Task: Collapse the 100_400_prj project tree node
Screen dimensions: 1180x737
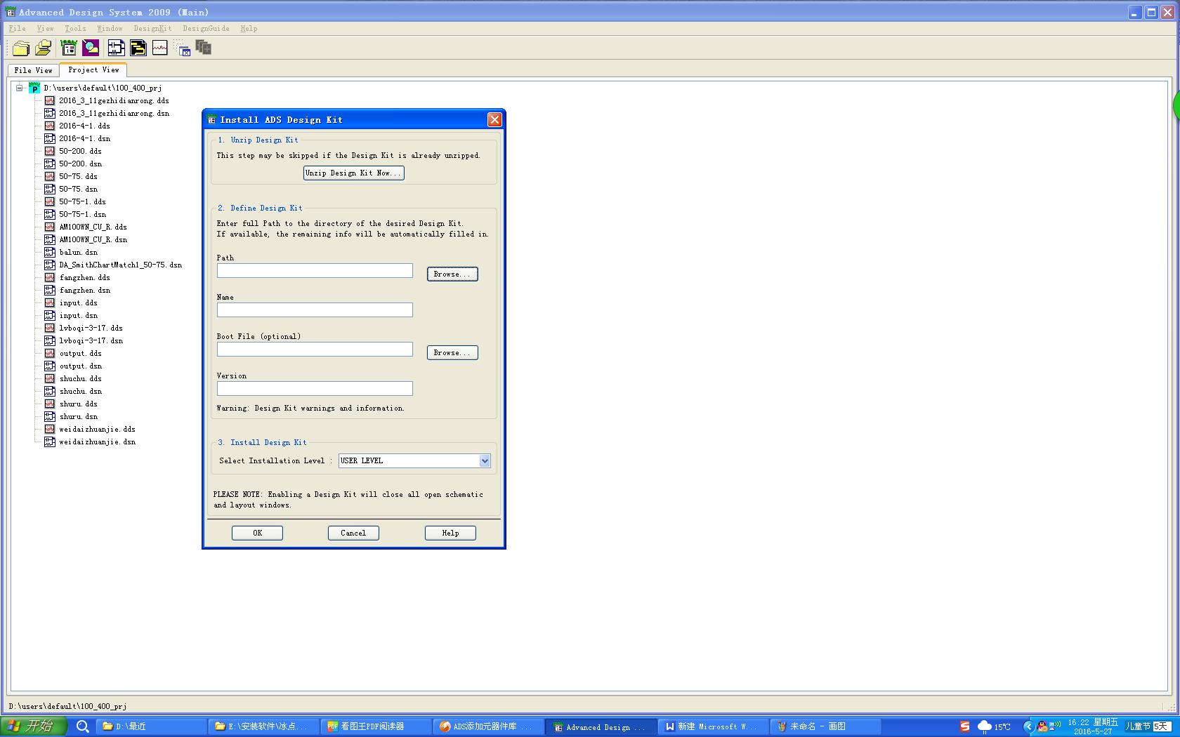Action: pyautogui.click(x=20, y=88)
